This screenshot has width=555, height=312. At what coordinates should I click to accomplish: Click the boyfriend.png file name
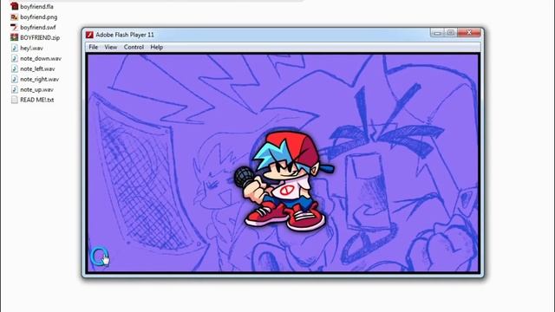click(38, 17)
